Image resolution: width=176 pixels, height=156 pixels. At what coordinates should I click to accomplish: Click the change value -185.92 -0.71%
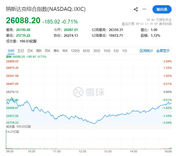coord(60,22)
